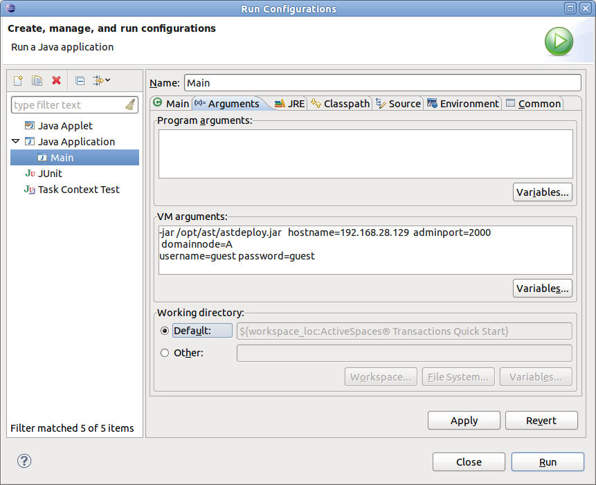The image size is (596, 485).
Task: Run the Main configuration
Action: tap(548, 461)
